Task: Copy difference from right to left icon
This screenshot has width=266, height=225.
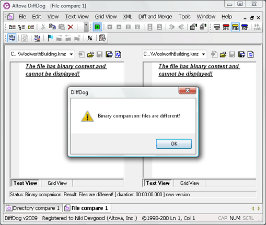Action: tap(181, 27)
